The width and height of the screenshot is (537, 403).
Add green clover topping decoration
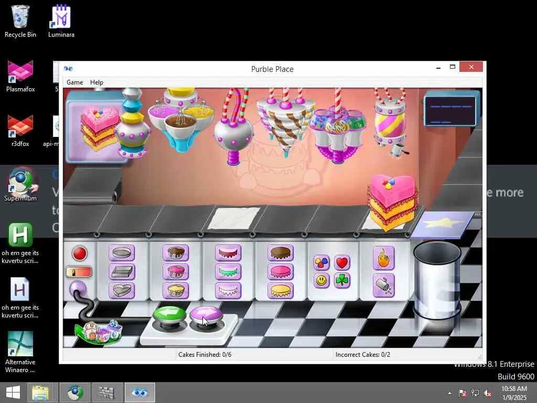point(342,281)
